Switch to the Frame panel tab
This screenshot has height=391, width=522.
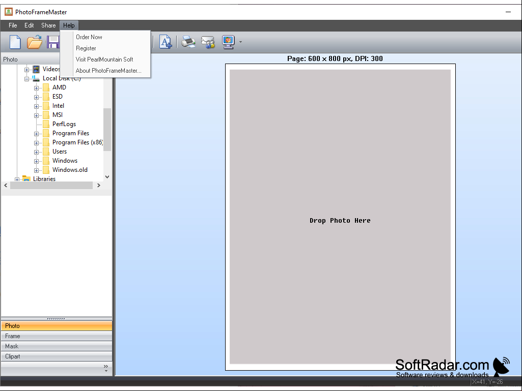point(57,336)
